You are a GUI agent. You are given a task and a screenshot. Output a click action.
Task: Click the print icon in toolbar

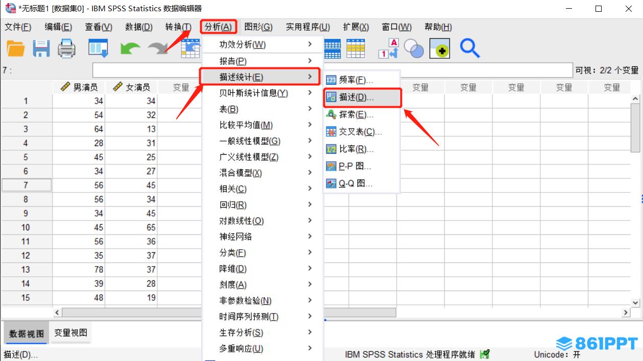66,49
